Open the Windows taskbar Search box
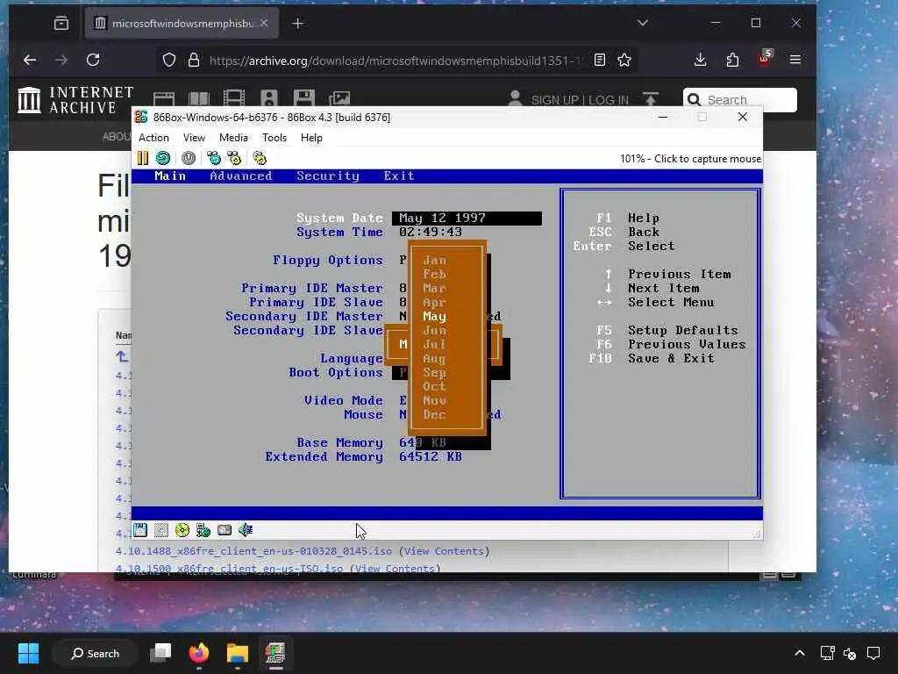The image size is (898, 674). tap(95, 653)
